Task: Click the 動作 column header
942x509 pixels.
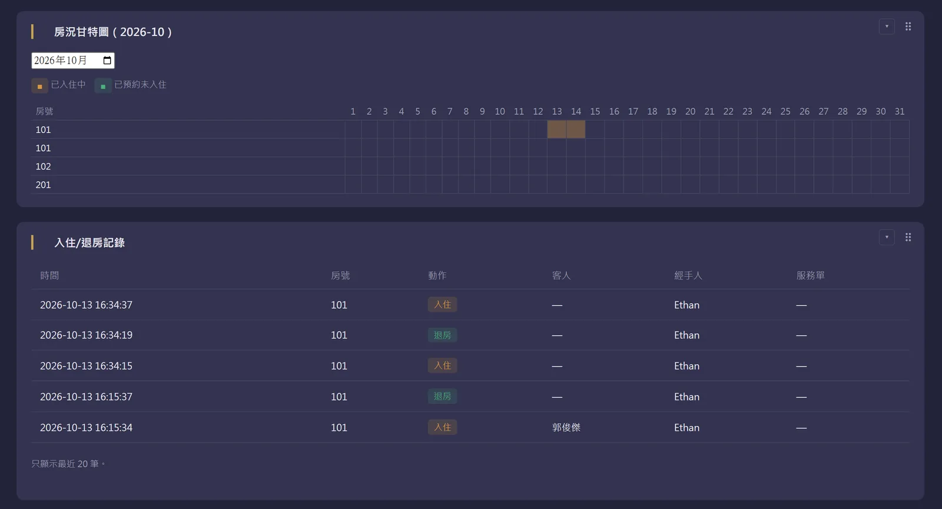Action: 437,275
